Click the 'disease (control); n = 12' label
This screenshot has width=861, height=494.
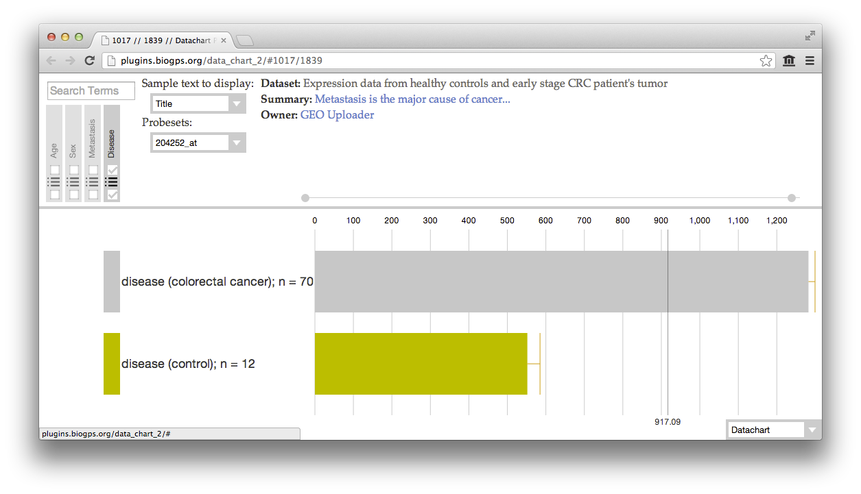[188, 364]
